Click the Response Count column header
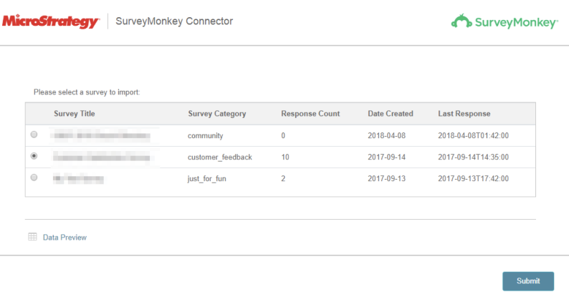 (310, 114)
